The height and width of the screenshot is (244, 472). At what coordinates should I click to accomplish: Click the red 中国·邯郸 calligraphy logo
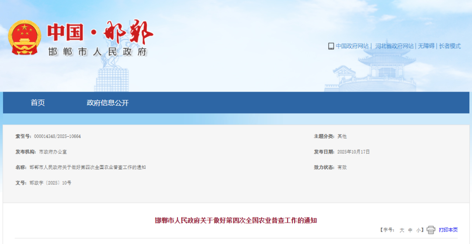point(101,32)
